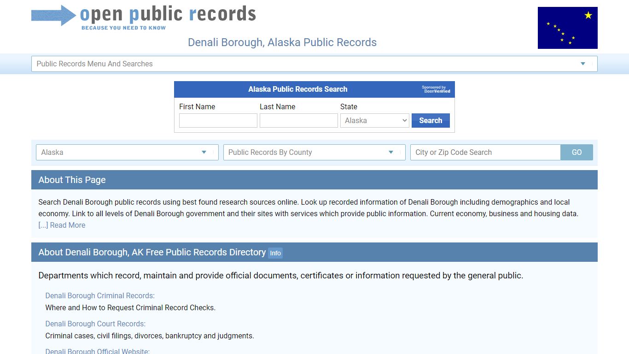This screenshot has width=629, height=354.
Task: Click the First Name input field
Action: [x=218, y=121]
